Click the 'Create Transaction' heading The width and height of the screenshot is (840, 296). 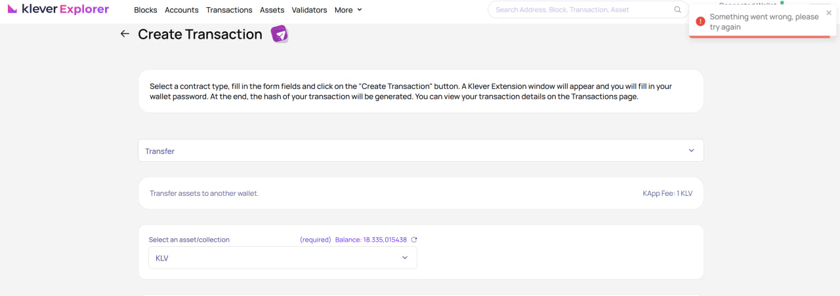200,35
